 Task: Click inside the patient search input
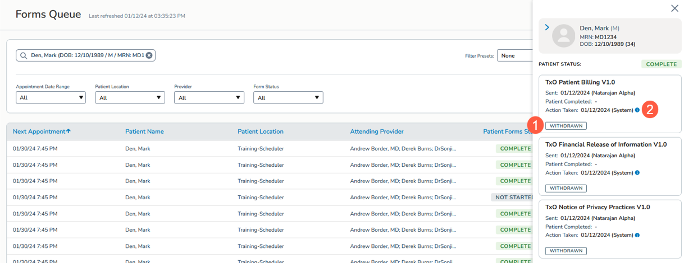[87, 55]
